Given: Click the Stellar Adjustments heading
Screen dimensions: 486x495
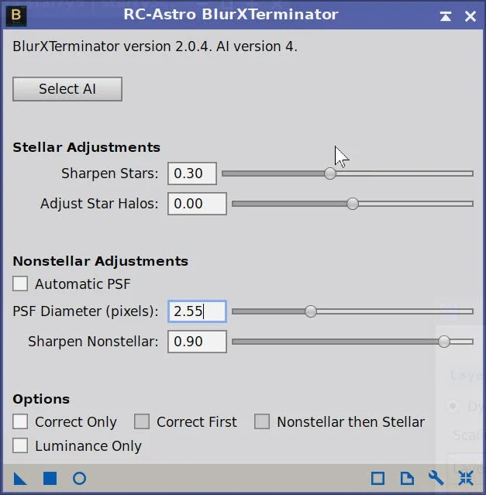Looking at the screenshot, I should click(x=86, y=147).
